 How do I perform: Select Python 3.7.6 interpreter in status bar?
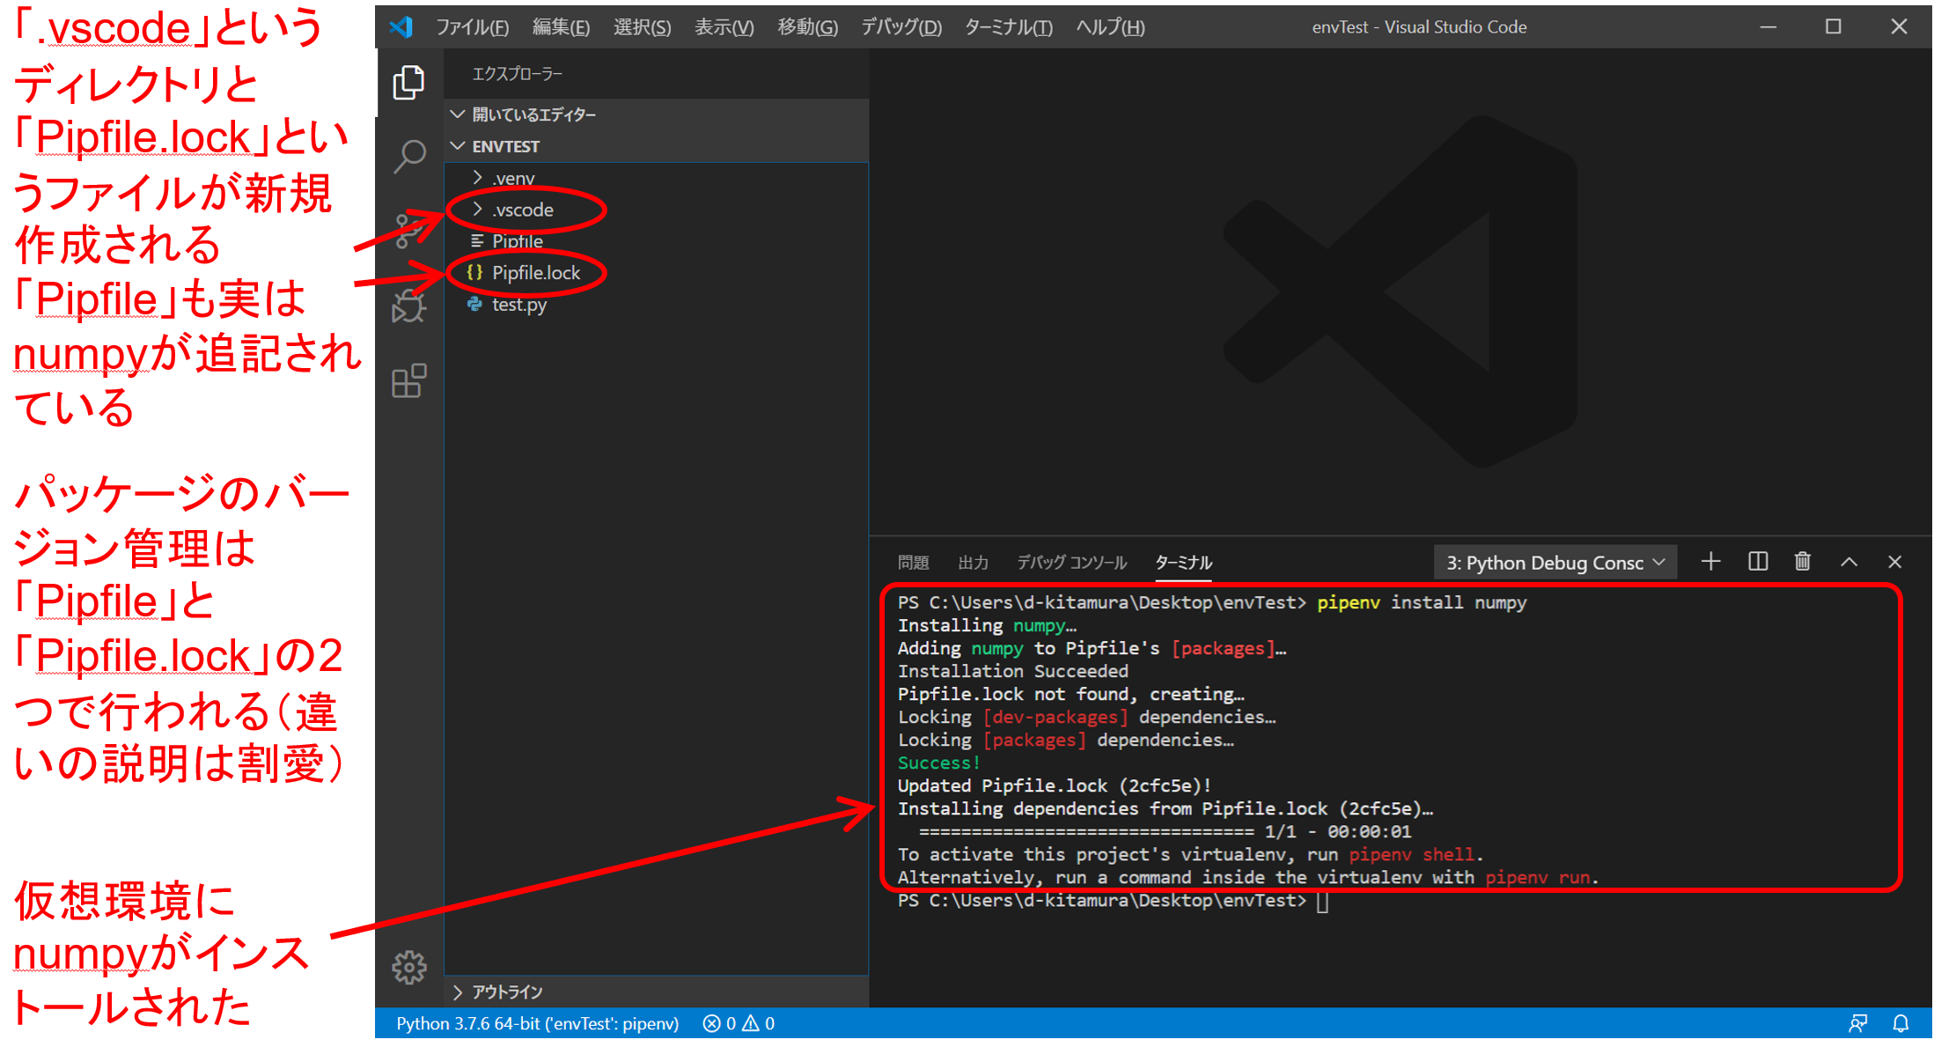click(537, 1023)
